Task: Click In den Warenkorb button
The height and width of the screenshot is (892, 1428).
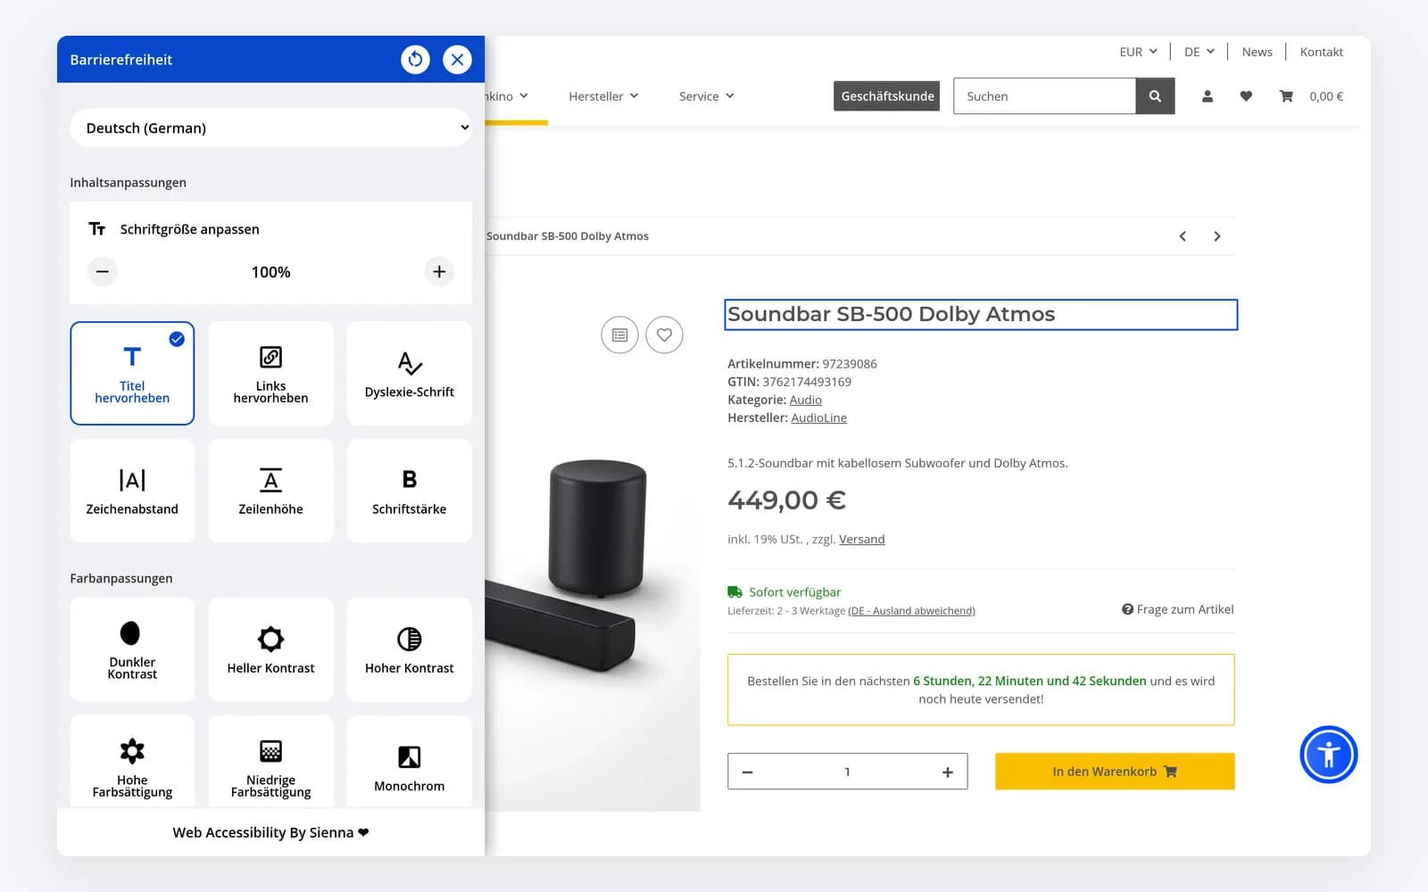Action: [x=1115, y=772]
